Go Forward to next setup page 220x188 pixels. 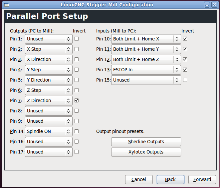pyautogui.click(x=202, y=179)
